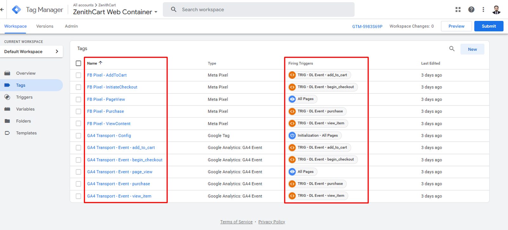Open Tags in the sidebar
The height and width of the screenshot is (230, 508).
(x=31, y=85)
